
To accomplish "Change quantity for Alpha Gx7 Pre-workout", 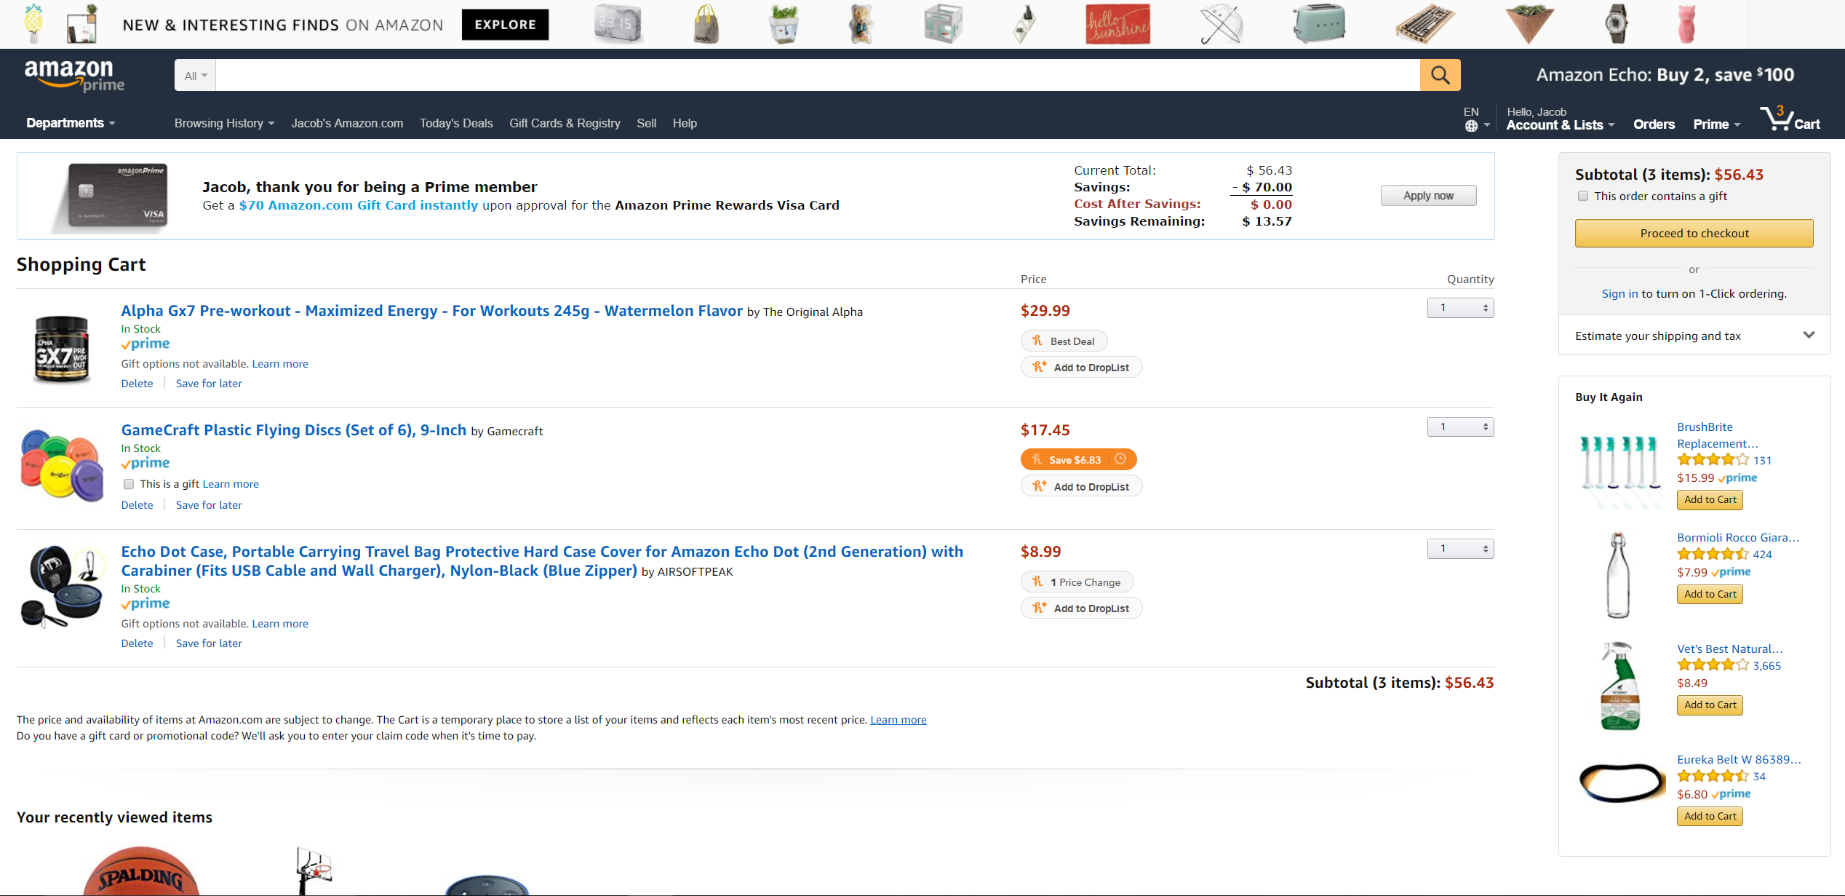I will tap(1460, 308).
